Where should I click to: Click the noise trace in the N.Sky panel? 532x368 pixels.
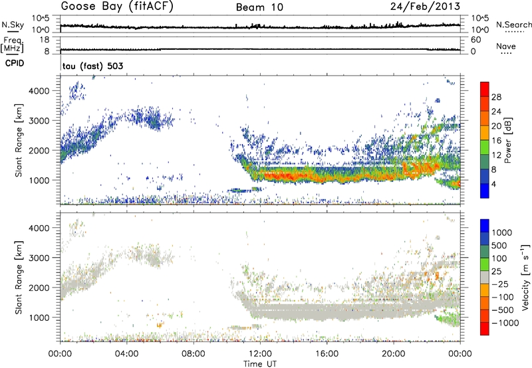click(x=260, y=27)
